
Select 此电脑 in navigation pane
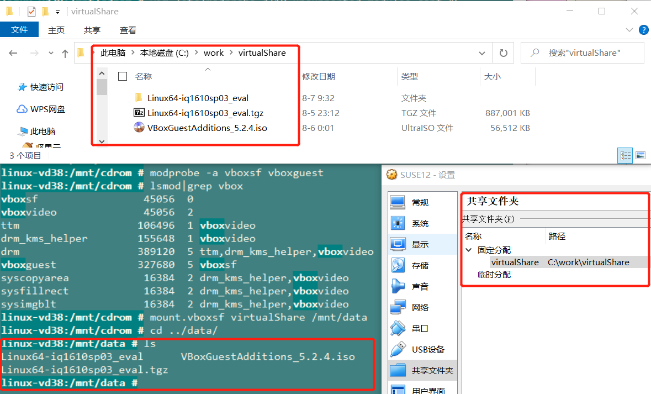[x=38, y=132]
